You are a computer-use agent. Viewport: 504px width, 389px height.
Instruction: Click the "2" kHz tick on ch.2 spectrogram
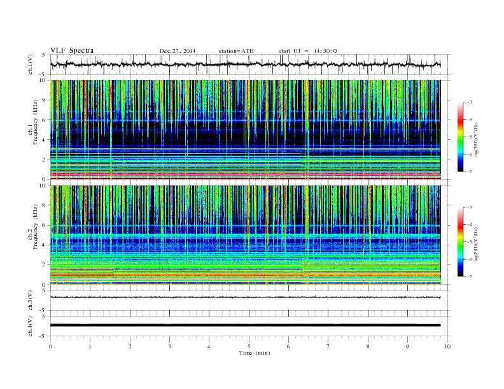(45, 265)
